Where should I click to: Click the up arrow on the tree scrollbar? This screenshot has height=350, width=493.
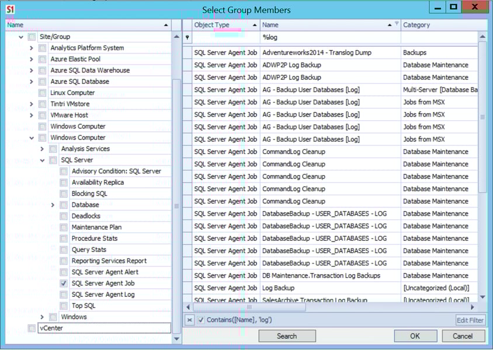176,35
